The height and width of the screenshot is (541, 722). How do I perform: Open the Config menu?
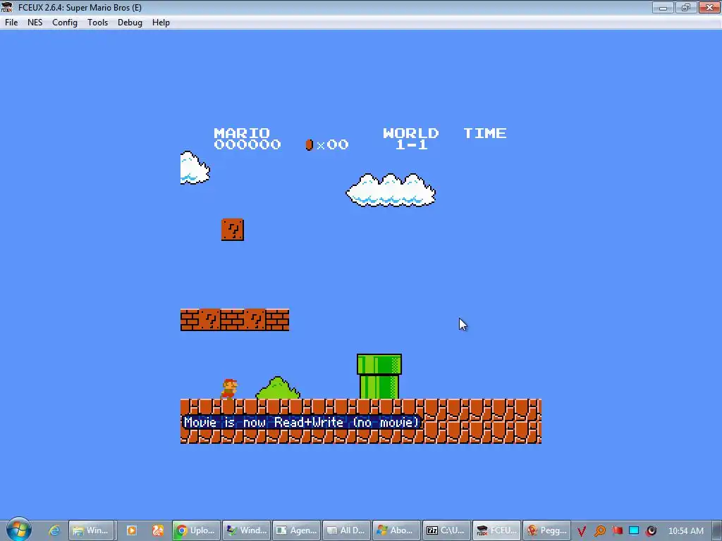64,22
